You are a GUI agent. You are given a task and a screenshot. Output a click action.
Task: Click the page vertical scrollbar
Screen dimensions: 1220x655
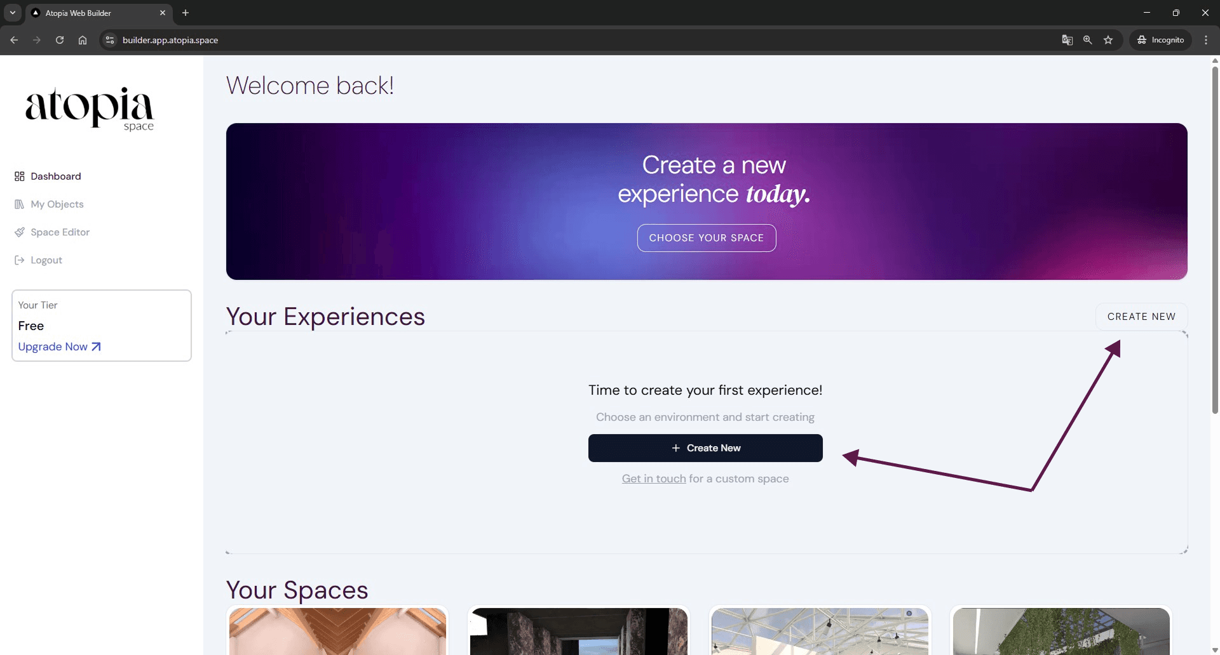point(1215,240)
